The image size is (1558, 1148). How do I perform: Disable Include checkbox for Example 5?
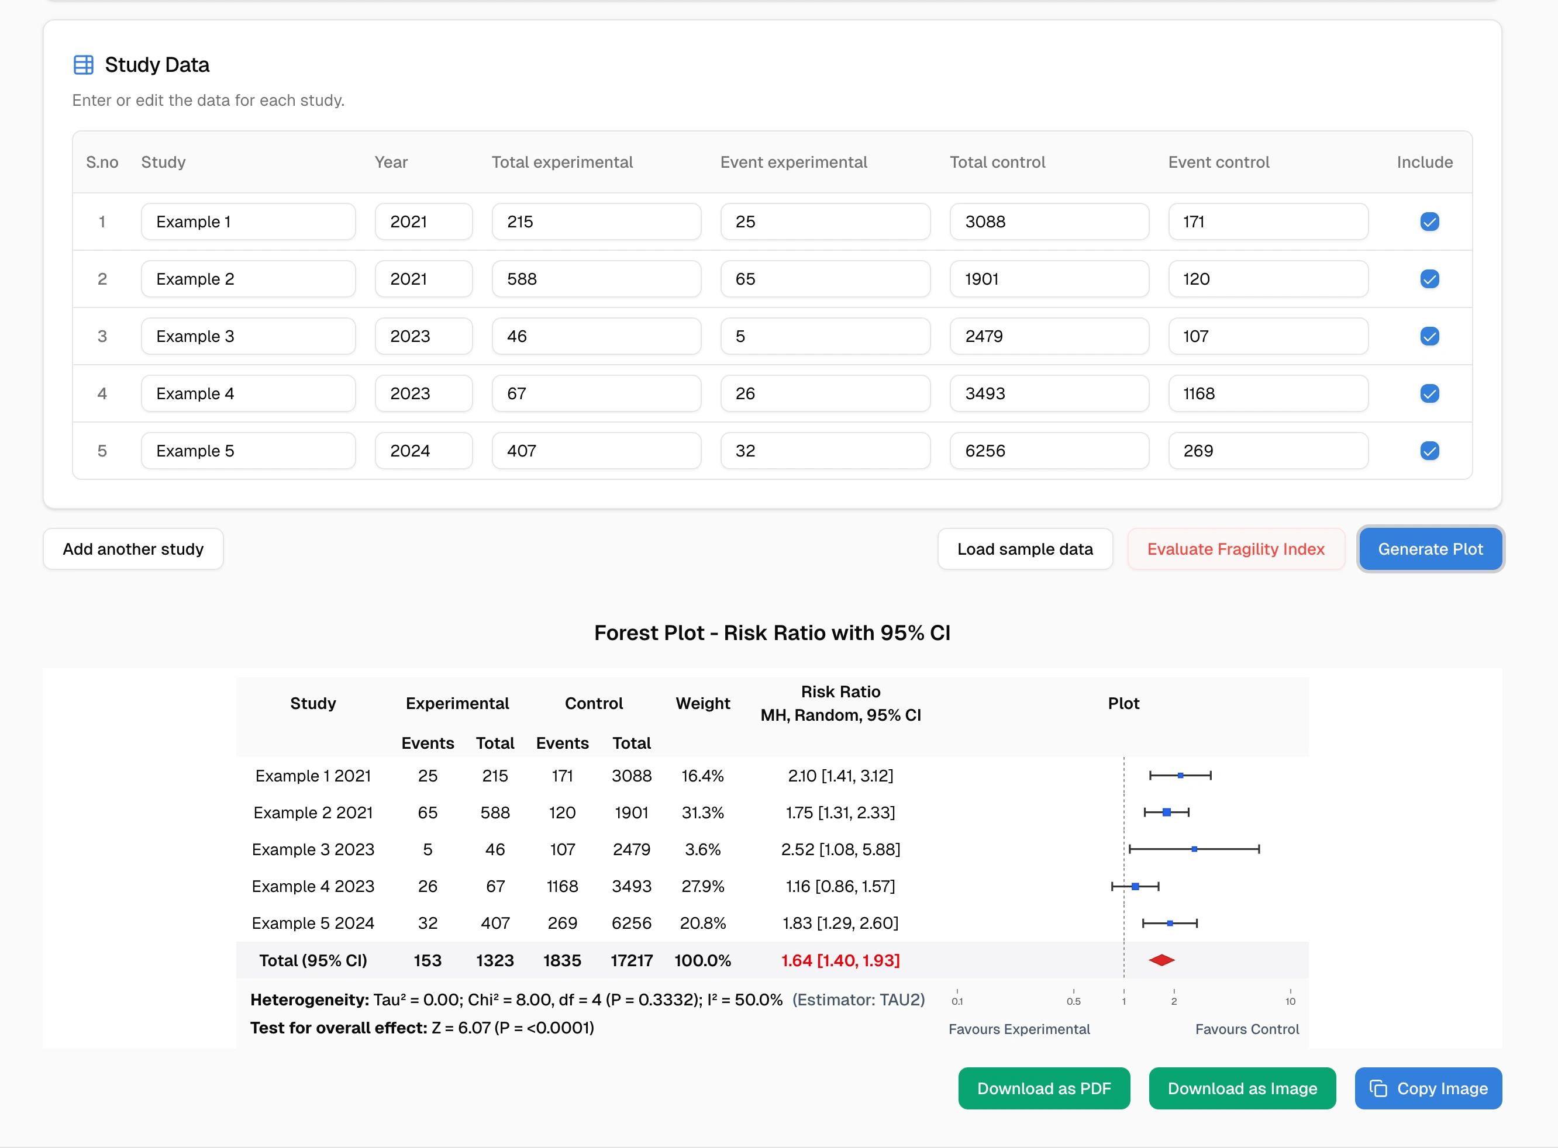pyautogui.click(x=1429, y=451)
